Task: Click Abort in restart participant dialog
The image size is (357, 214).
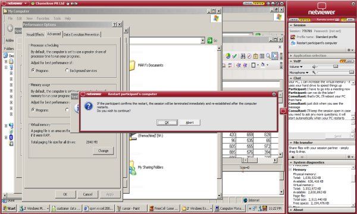Action: coord(190,122)
